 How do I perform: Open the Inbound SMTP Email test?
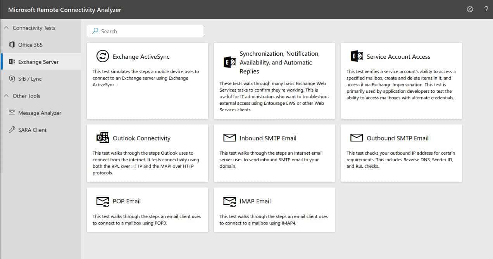tap(274, 153)
